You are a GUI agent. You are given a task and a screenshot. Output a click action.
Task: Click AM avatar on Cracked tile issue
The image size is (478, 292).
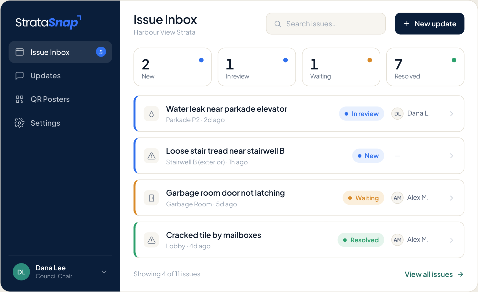397,240
